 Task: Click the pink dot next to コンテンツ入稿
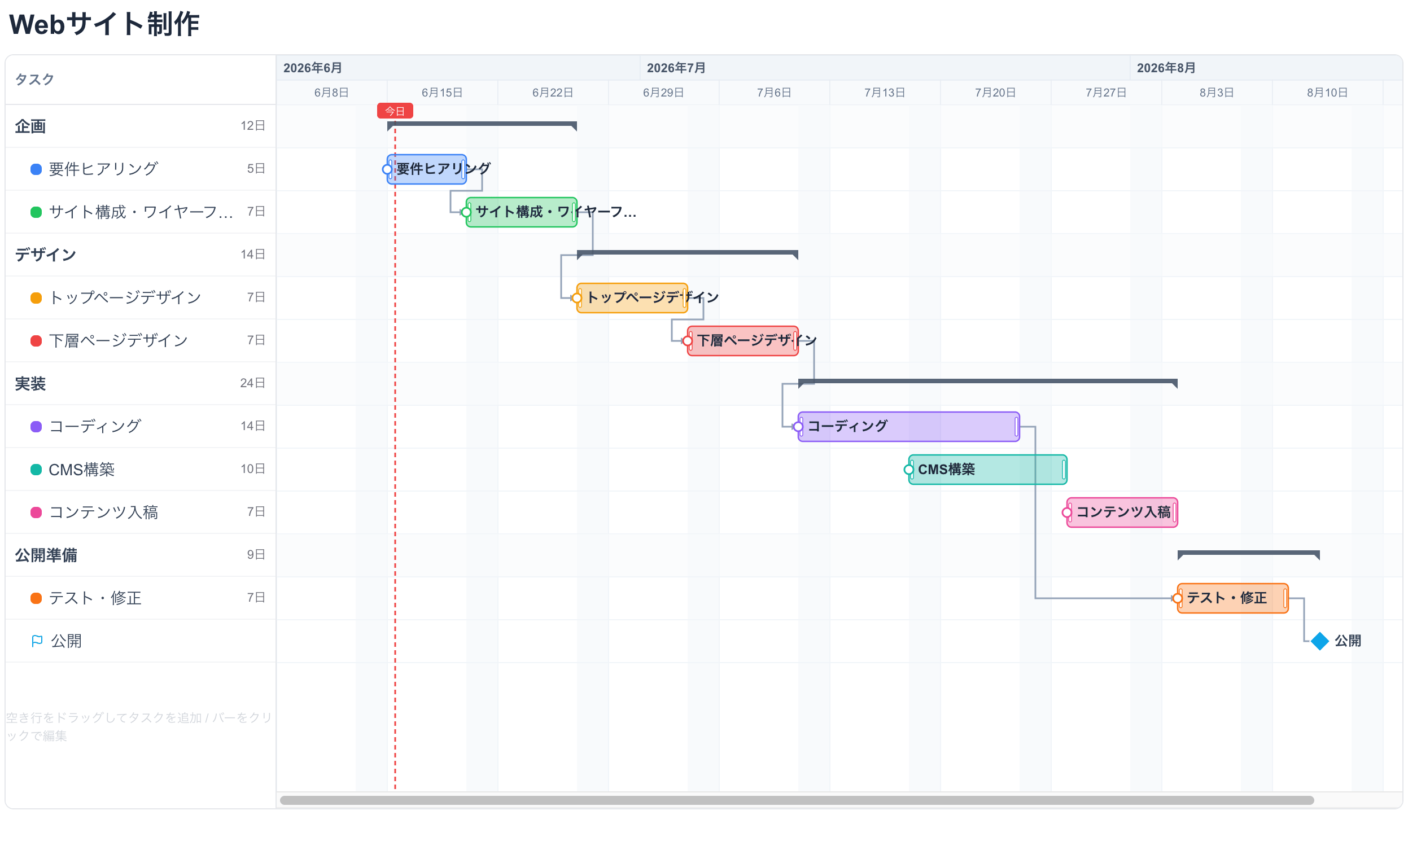pos(36,513)
